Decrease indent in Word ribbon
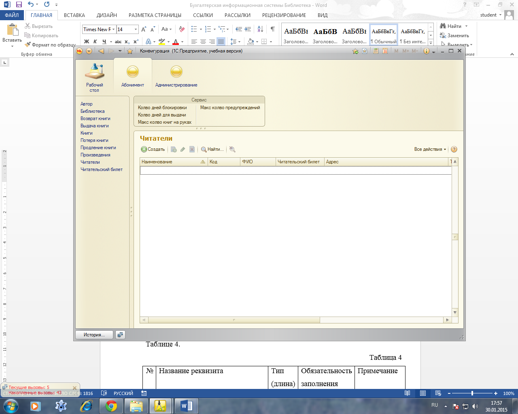Image resolution: width=518 pixels, height=414 pixels. [x=238, y=29]
